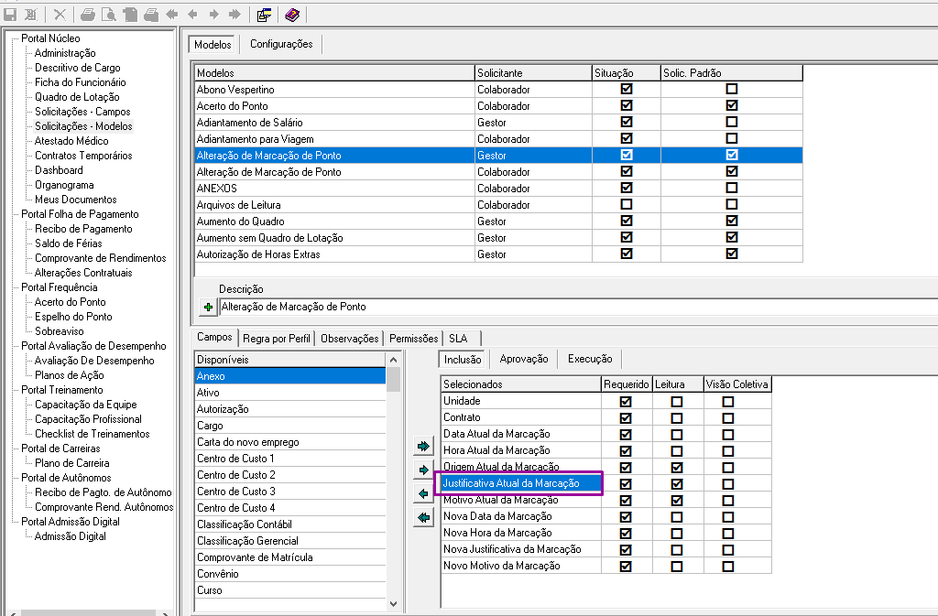
Task: Open the Aprovação tab
Action: 524,360
